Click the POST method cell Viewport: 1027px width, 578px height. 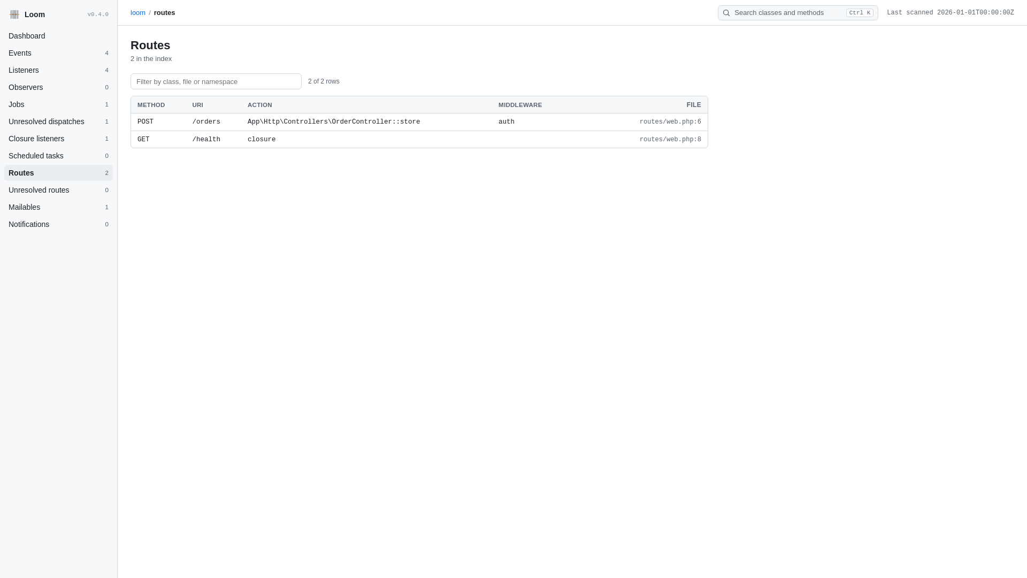click(145, 122)
